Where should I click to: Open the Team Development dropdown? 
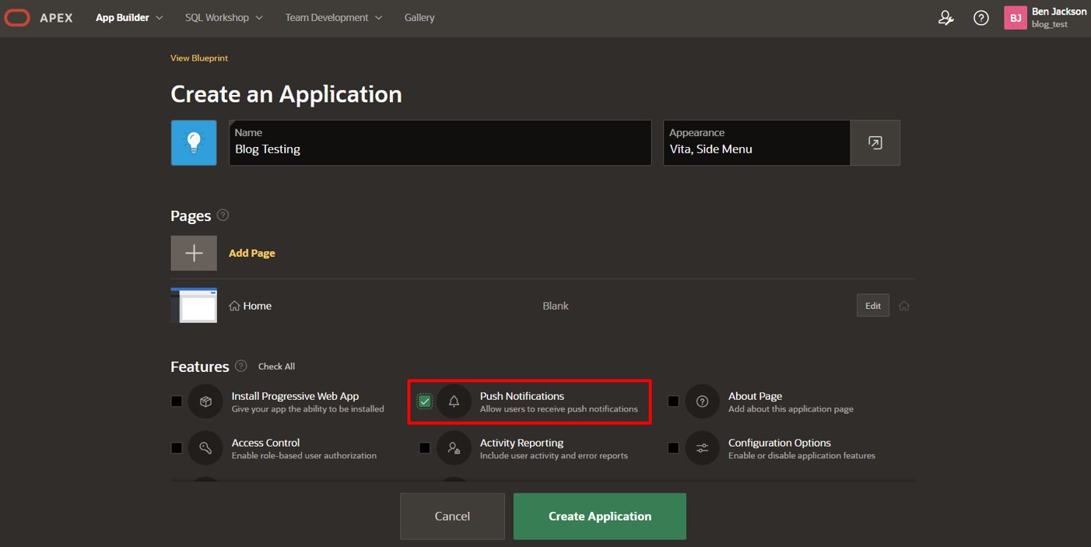click(x=333, y=17)
